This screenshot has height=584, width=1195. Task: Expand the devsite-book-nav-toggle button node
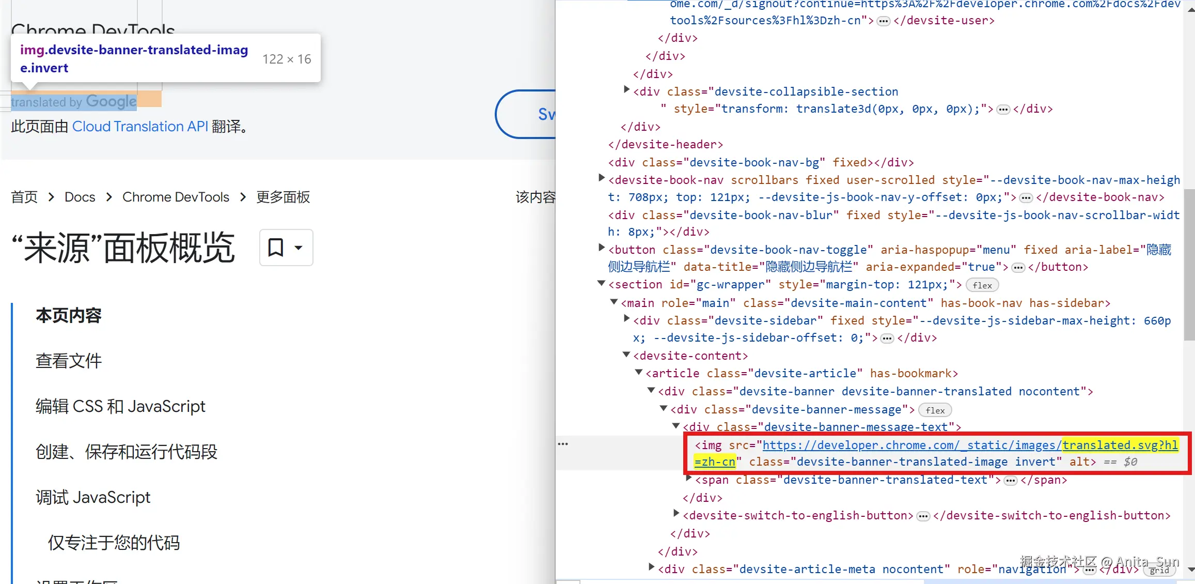coord(601,248)
